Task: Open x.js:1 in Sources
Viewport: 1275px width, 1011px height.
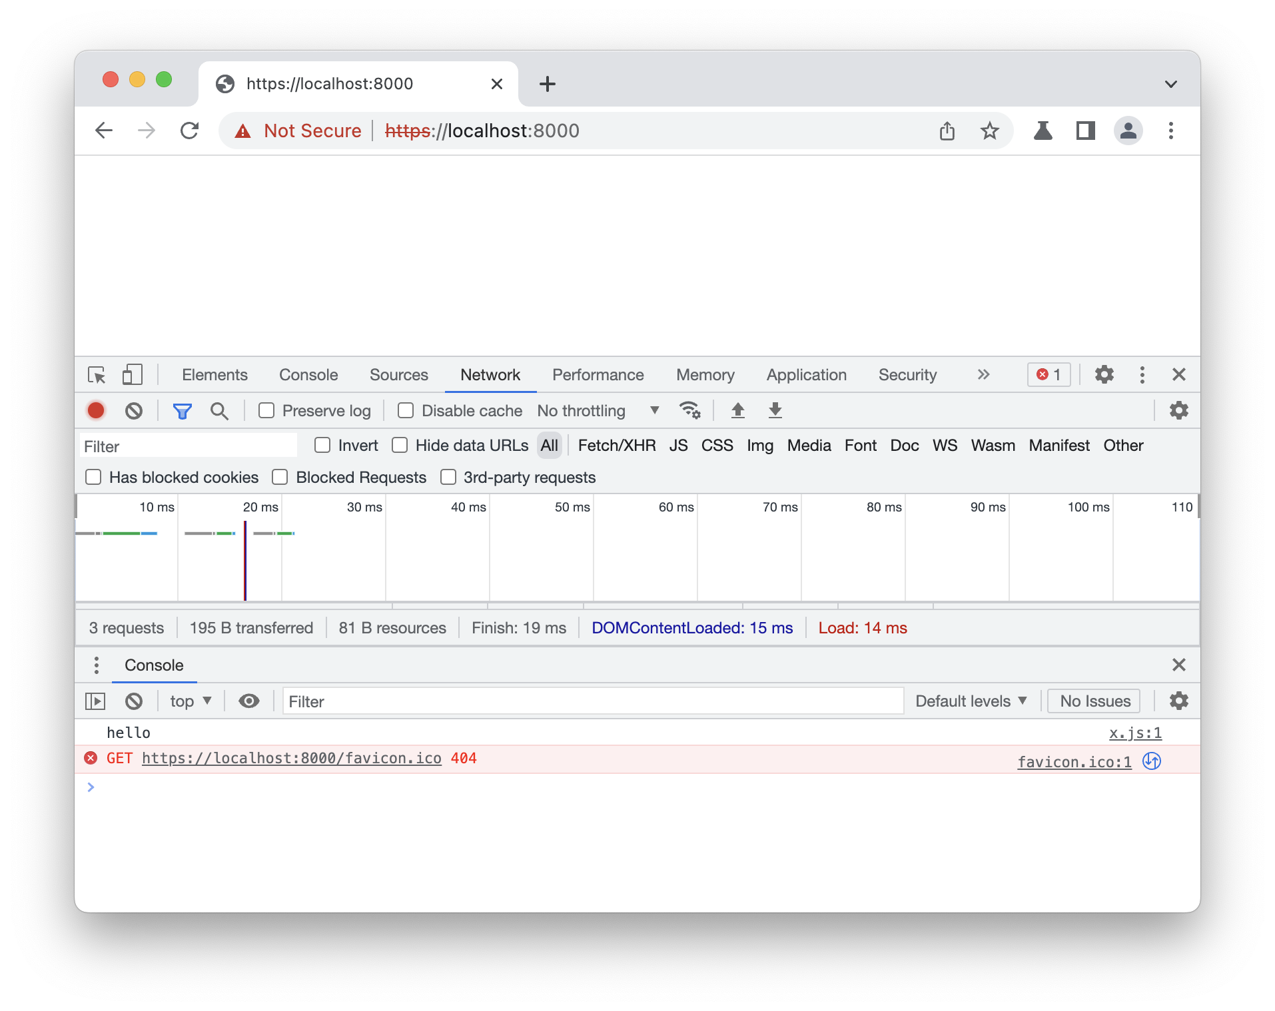Action: click(x=1134, y=733)
